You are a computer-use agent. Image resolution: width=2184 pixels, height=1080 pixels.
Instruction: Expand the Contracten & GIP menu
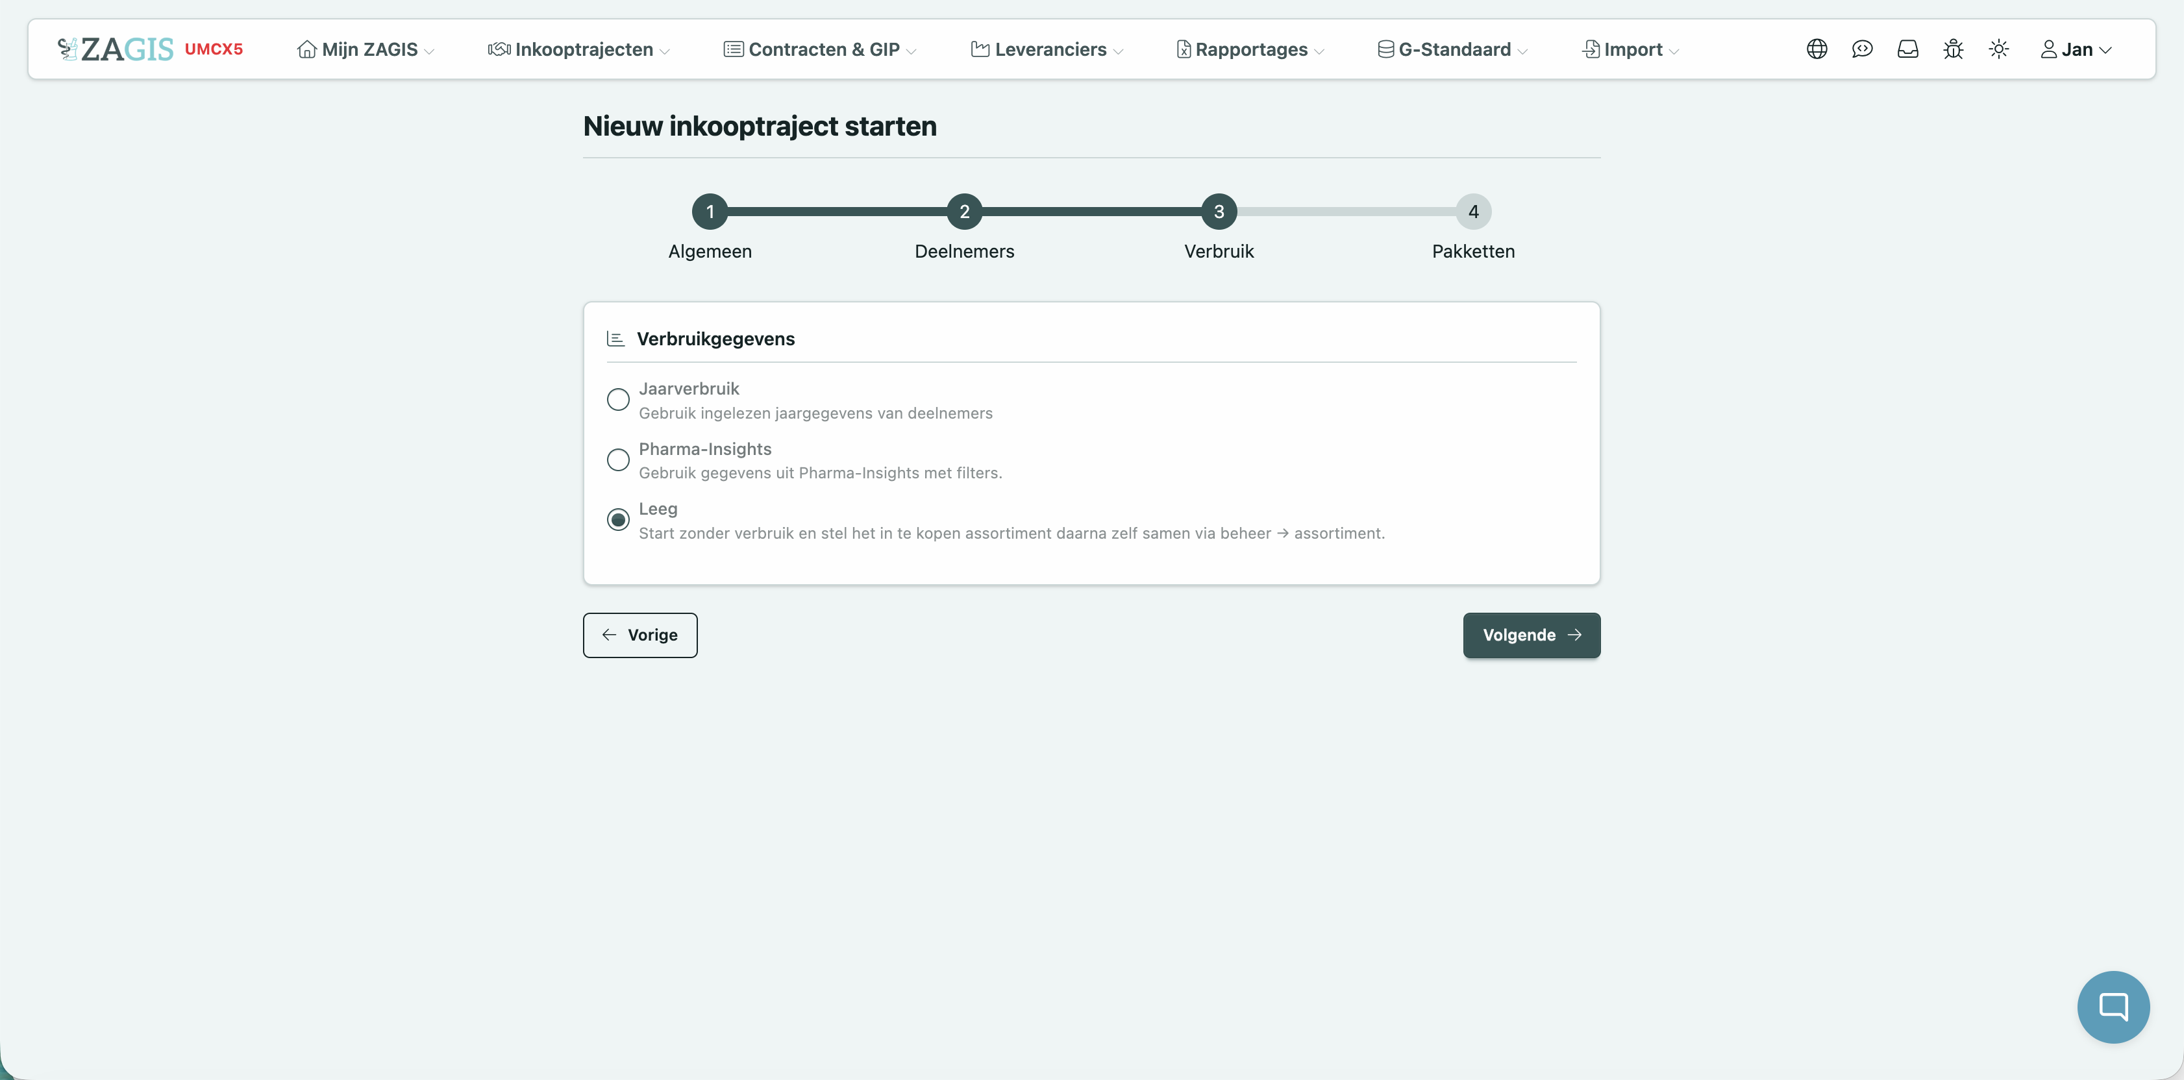(820, 49)
